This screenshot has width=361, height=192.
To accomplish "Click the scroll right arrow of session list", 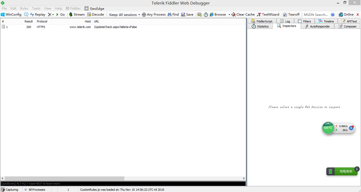I will [244, 179].
